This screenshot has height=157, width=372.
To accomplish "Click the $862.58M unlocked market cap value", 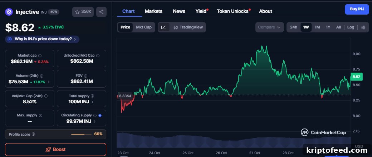I will click(x=82, y=61).
